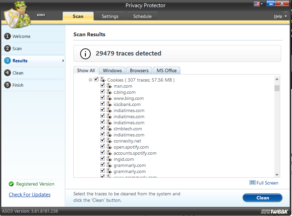The height and width of the screenshot is (216, 292).
Task: Click the green Registered Version checkmark icon
Action: point(11,184)
